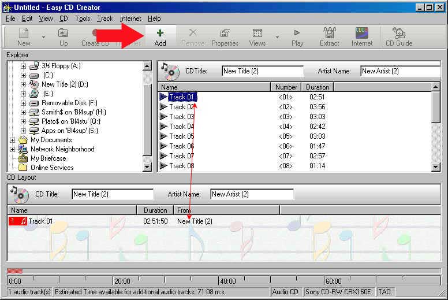Click the CD Layout Artist Name field
Screen dimensions: 448x300
(x=252, y=194)
